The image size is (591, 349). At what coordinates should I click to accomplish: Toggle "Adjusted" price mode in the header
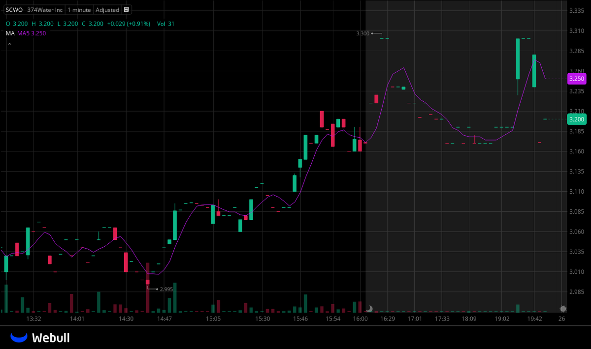coord(107,9)
